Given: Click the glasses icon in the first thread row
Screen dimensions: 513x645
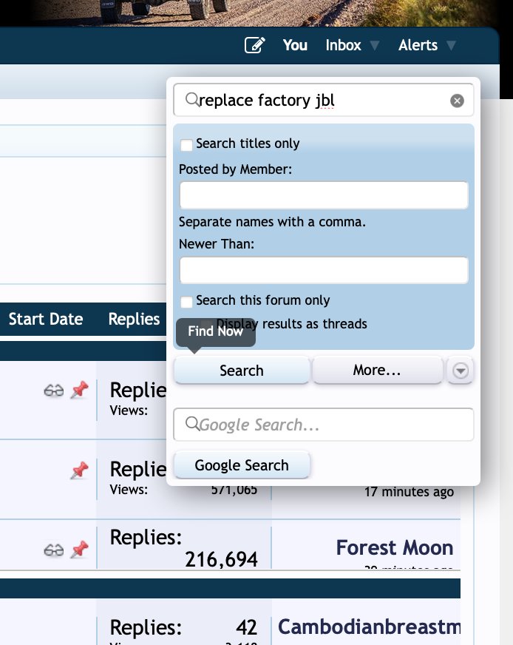Looking at the screenshot, I should 54,390.
